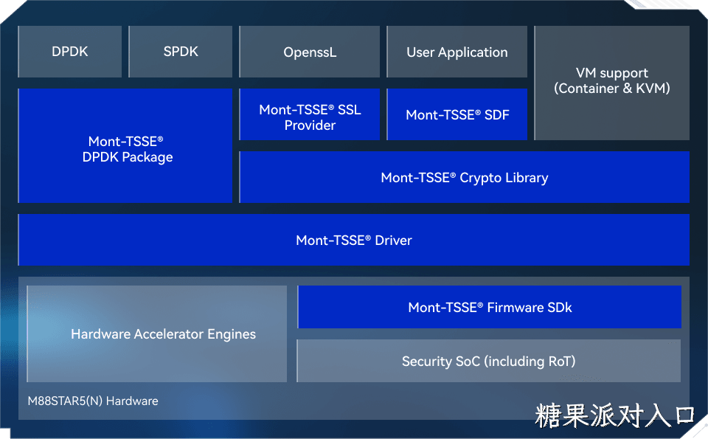
Task: Click VM support (Container & KVM) block
Action: [x=612, y=83]
